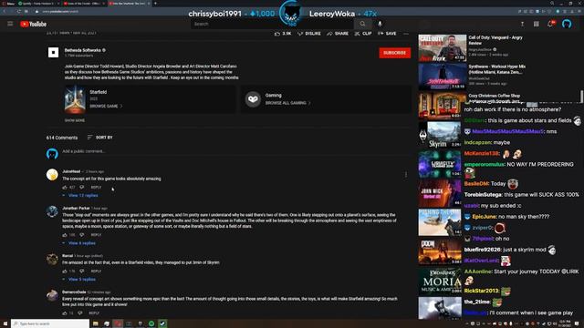Select the active Starfield YouTube tab

pyautogui.click(x=130, y=4)
